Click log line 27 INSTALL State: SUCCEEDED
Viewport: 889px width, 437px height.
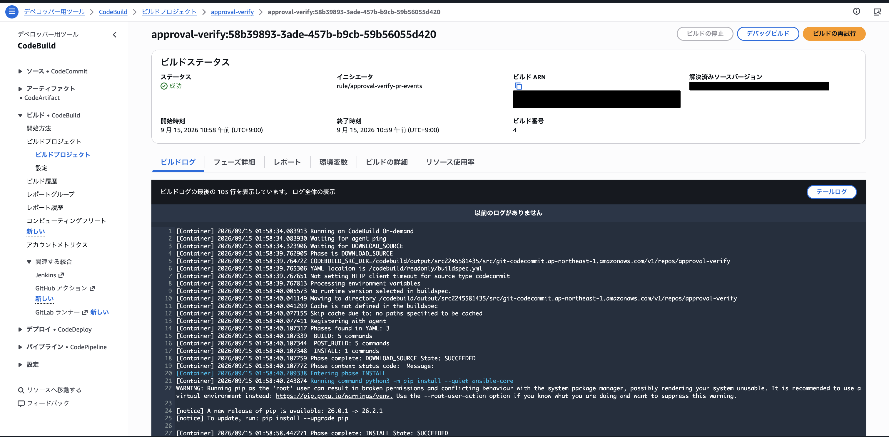pyautogui.click(x=312, y=433)
